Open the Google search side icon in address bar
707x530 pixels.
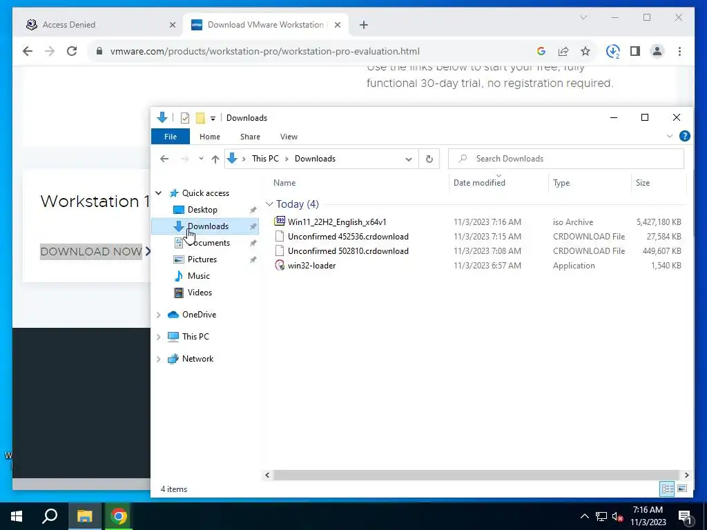[541, 51]
